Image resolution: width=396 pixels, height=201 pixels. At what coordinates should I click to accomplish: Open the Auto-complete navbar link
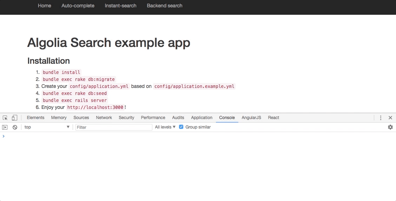pos(78,6)
